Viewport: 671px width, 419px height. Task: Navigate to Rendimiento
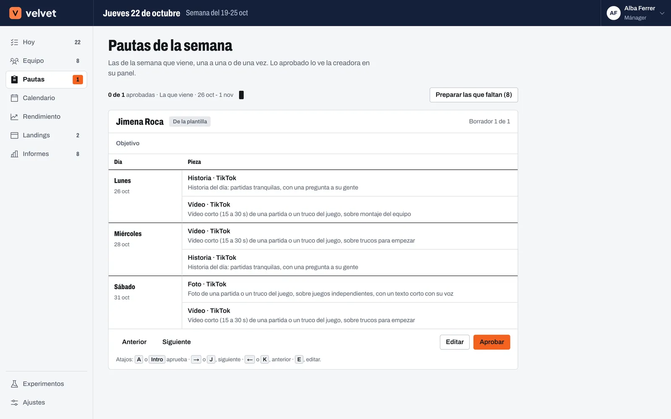(x=46, y=116)
